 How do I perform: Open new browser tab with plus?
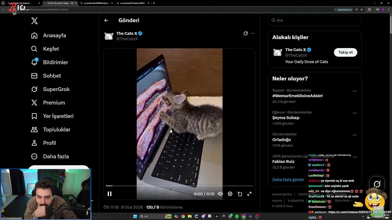point(154,3)
